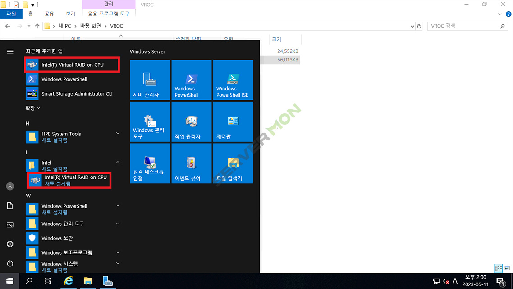Viewport: 513px width, 289px height.
Task: Switch to details view layout button
Action: coord(498,268)
